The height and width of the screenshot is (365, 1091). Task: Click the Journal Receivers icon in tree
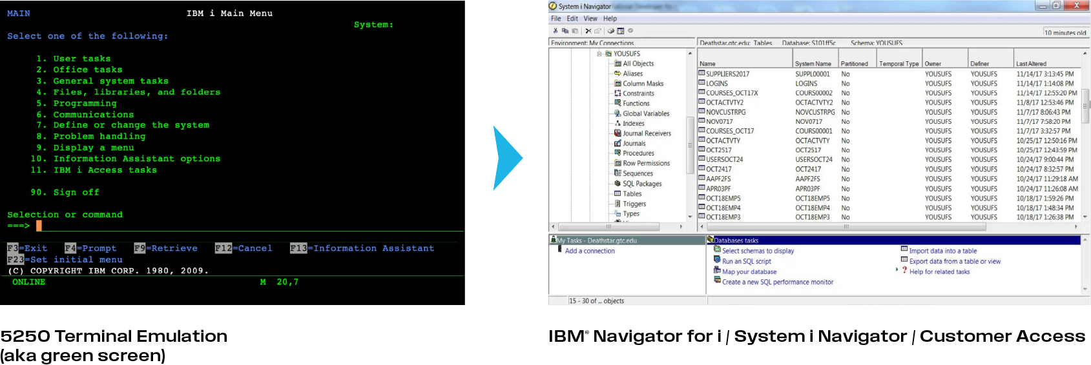click(x=618, y=133)
